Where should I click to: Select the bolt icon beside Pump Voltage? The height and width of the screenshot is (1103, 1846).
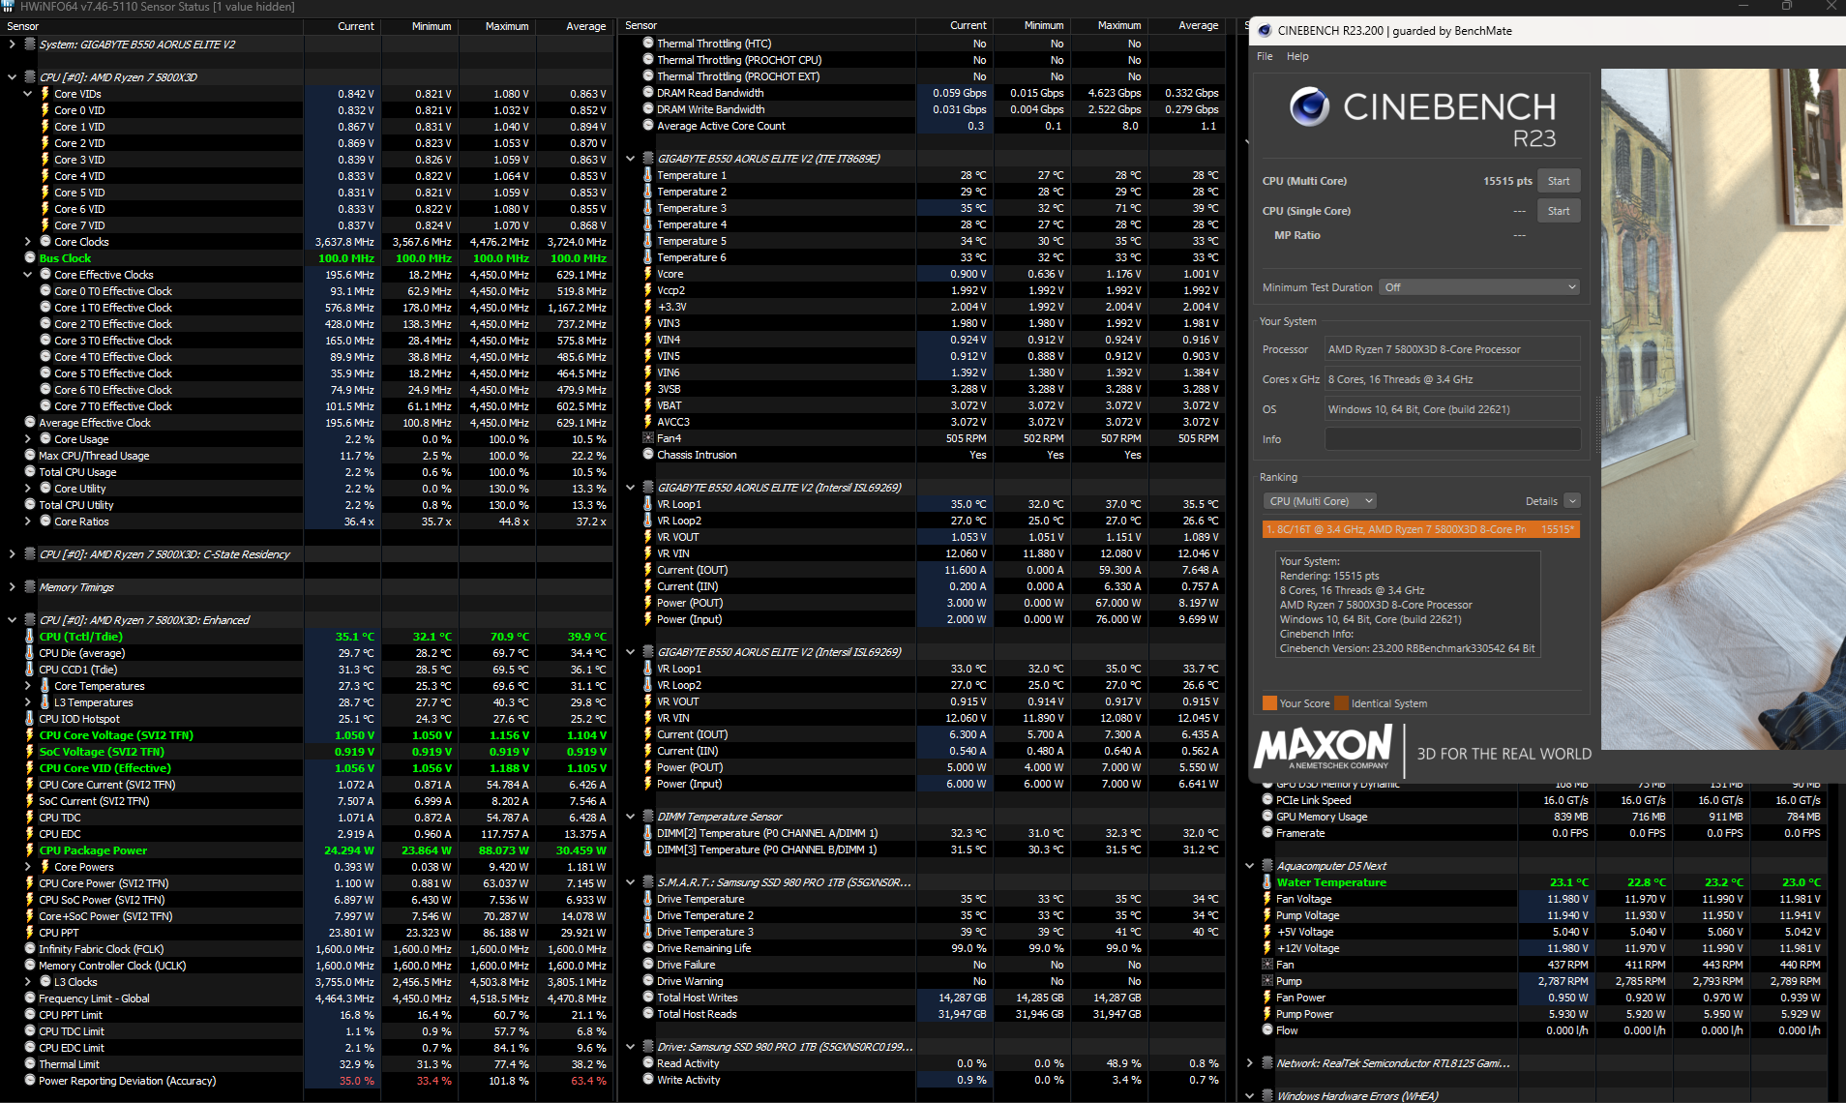[x=1267, y=915]
